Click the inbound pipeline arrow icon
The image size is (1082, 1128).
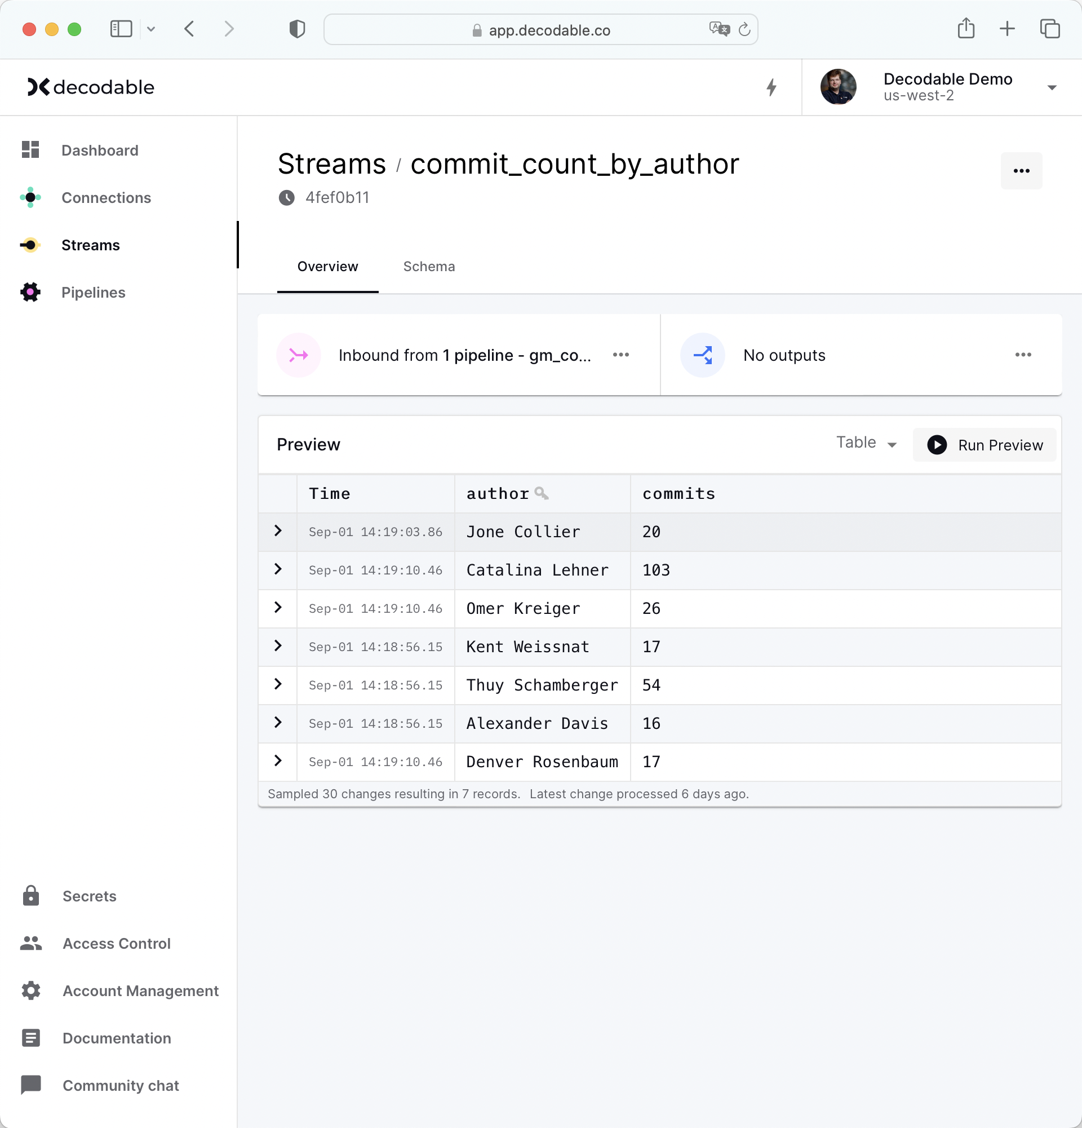coord(298,355)
